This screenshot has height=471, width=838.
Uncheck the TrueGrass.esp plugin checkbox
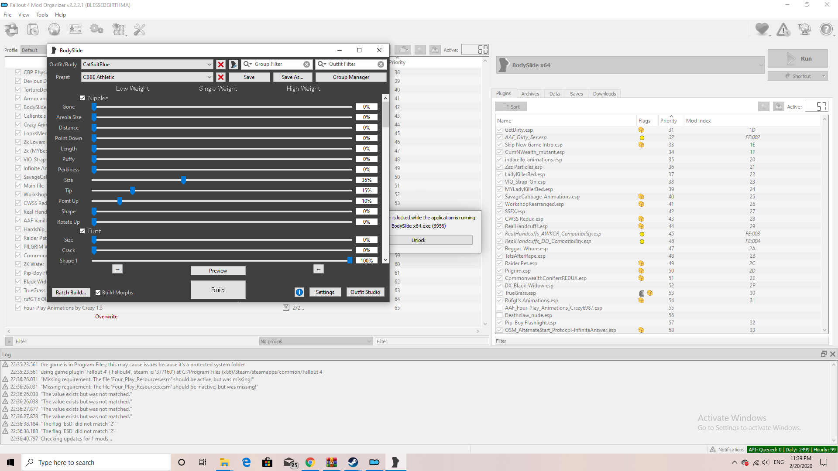click(x=499, y=293)
